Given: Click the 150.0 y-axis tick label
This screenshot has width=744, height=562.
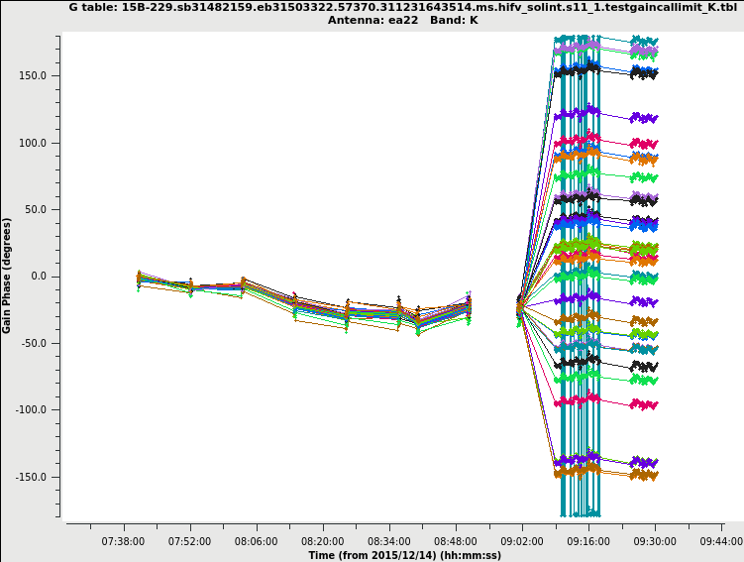Looking at the screenshot, I should click(x=33, y=76).
